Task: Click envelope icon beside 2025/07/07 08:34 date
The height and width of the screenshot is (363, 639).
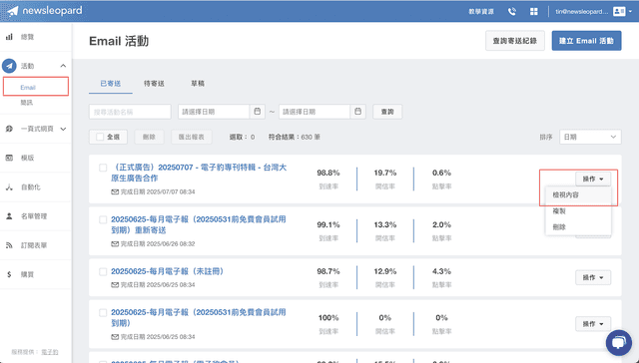Action: click(x=115, y=191)
